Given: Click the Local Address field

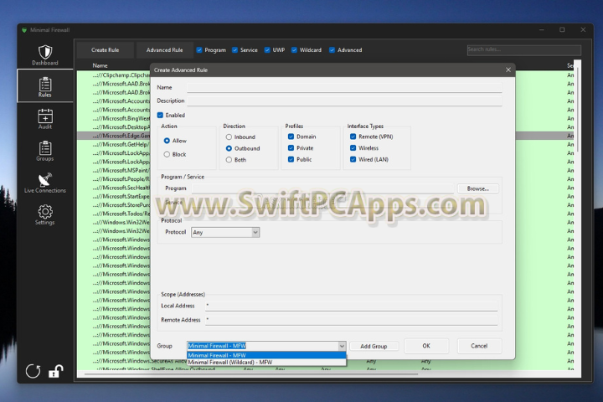Looking at the screenshot, I should [x=352, y=306].
